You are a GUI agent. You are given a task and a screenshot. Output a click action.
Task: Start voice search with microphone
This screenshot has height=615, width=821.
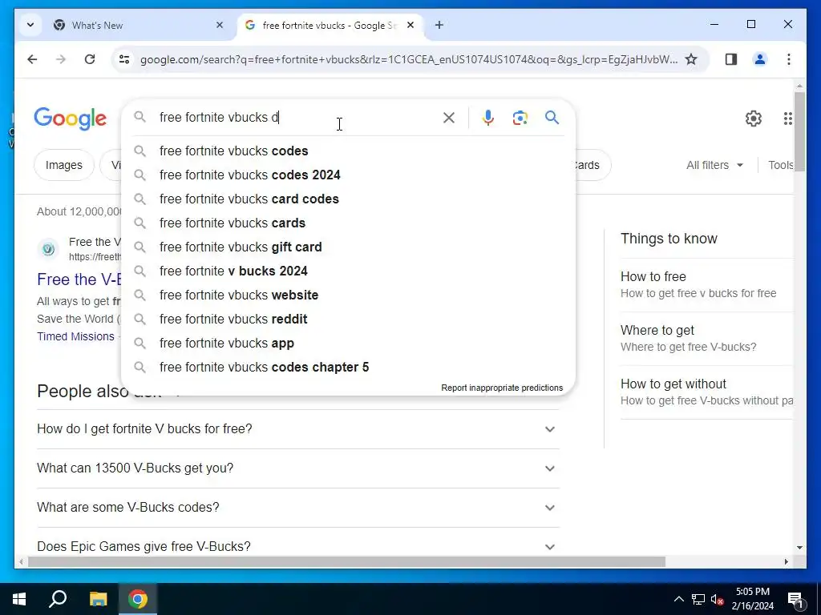488,118
